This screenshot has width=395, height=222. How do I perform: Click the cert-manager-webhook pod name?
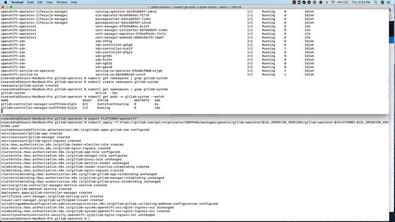coord(130,38)
